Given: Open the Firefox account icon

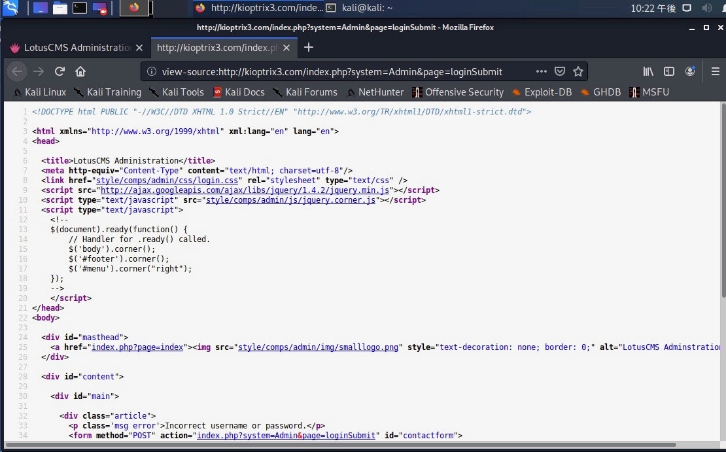Looking at the screenshot, I should (x=690, y=71).
